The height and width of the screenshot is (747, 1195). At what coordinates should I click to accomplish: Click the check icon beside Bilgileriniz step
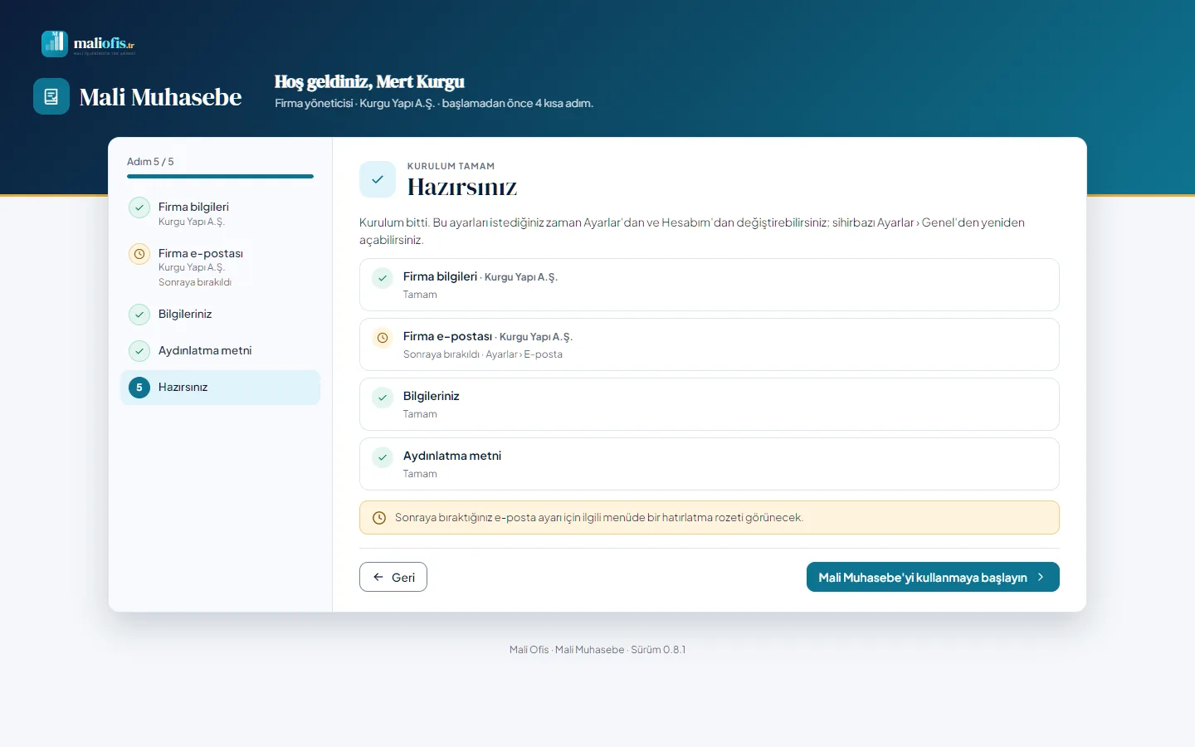click(139, 315)
